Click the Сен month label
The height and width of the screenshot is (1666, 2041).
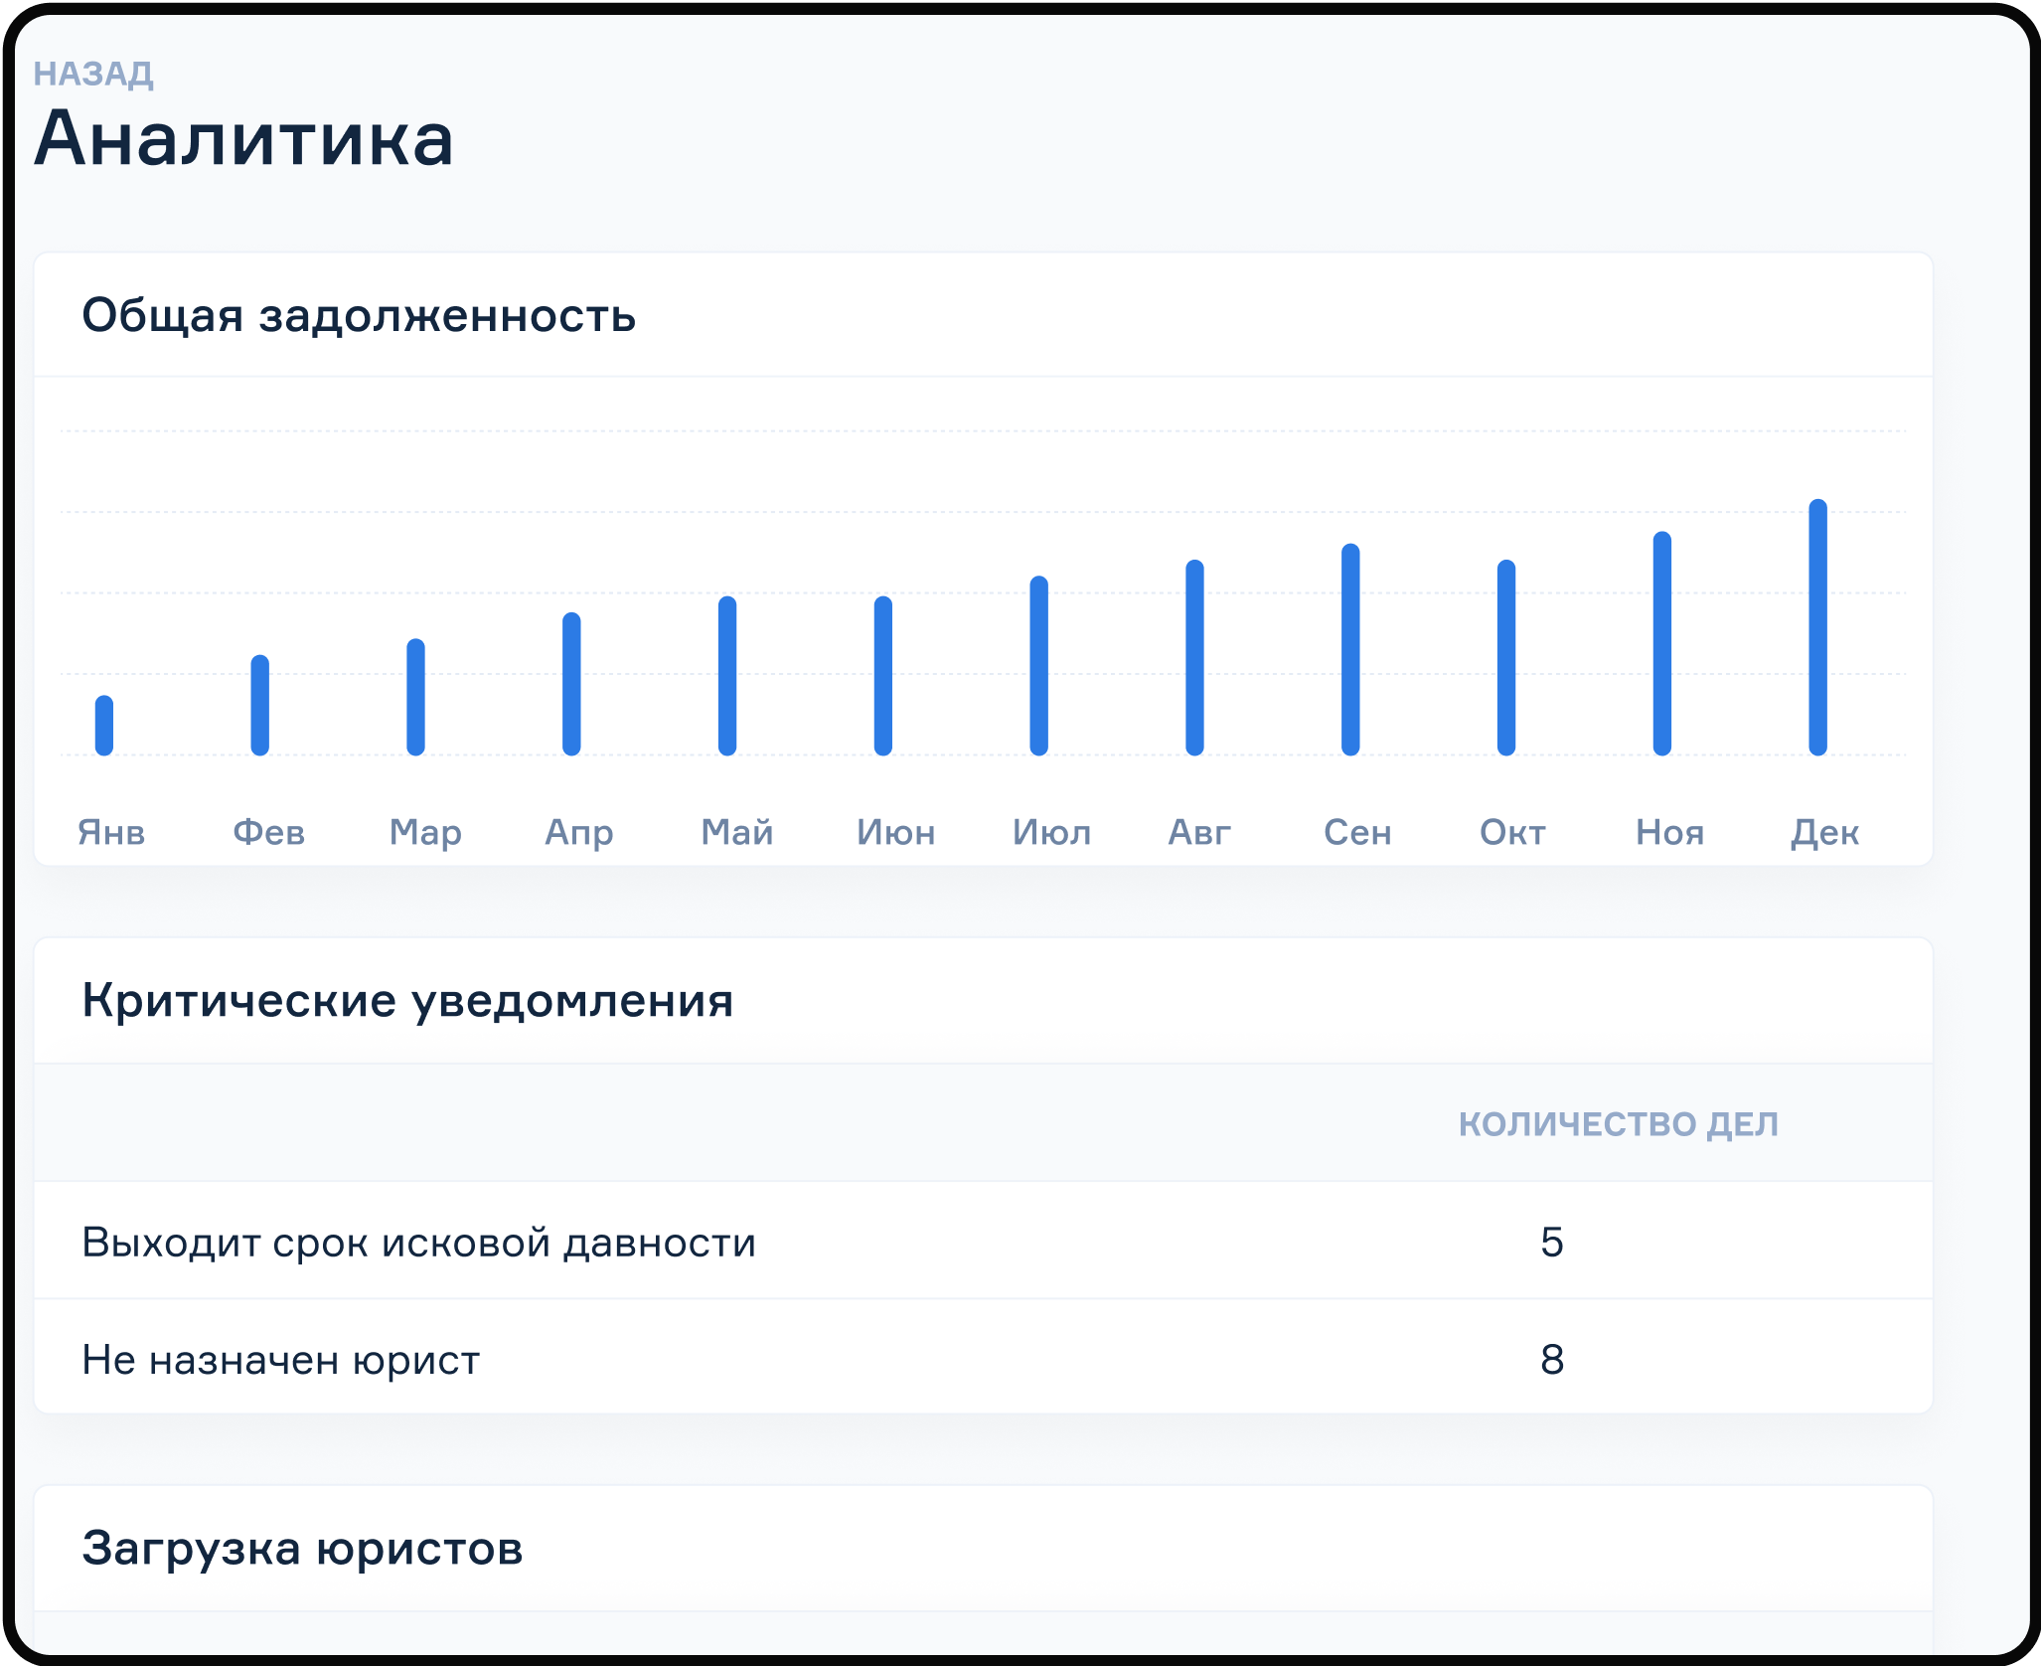1357,832
